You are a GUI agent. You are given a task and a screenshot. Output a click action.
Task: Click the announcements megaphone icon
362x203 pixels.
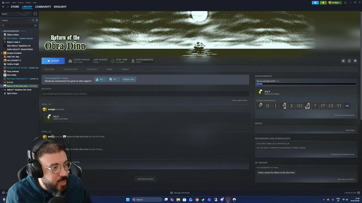(315, 3)
